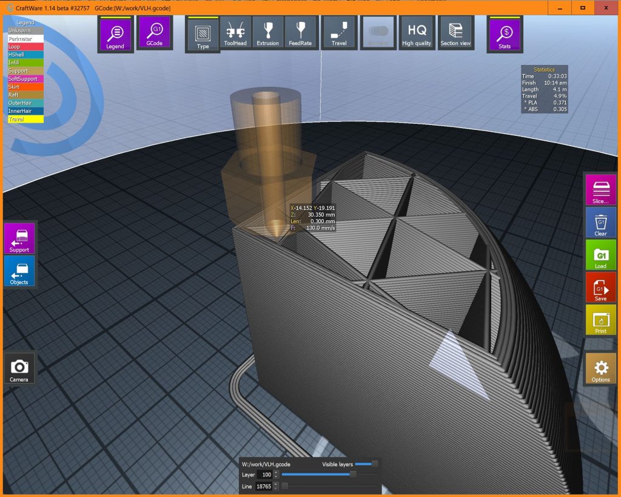Select the Extrusion view icon
621x497 pixels.
pos(267,34)
